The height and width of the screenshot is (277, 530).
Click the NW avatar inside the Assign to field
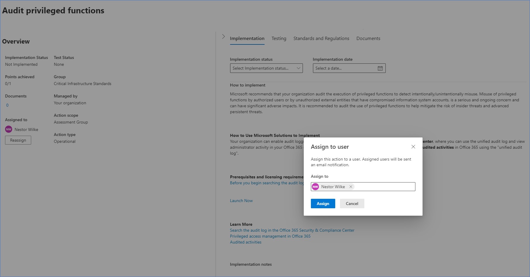[x=315, y=187]
